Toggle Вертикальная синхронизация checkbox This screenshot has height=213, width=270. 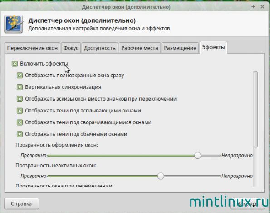pos(20,87)
